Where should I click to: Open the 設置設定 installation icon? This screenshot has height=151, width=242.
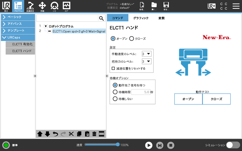point(30,6)
